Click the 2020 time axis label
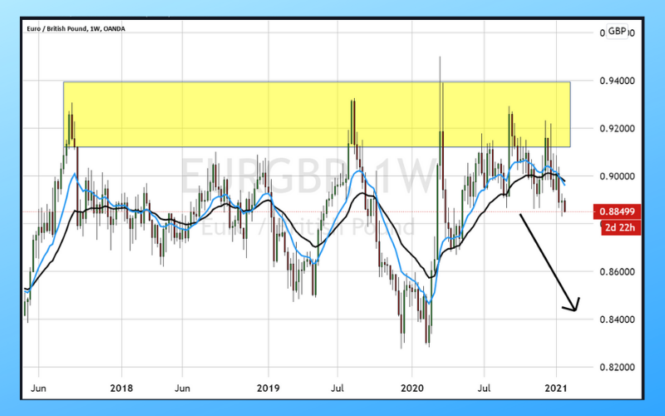This screenshot has width=665, height=416. tap(413, 388)
